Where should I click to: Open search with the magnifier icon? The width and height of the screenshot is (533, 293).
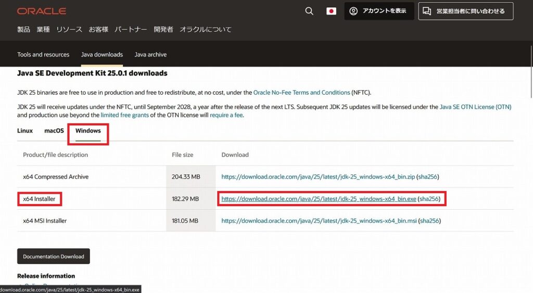pos(309,11)
